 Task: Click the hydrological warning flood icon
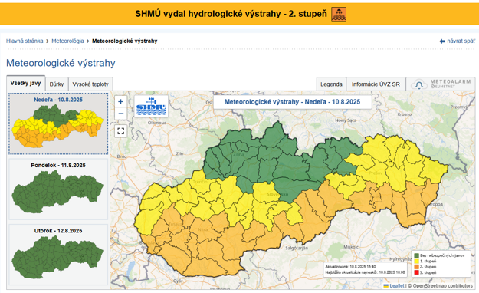(339, 15)
